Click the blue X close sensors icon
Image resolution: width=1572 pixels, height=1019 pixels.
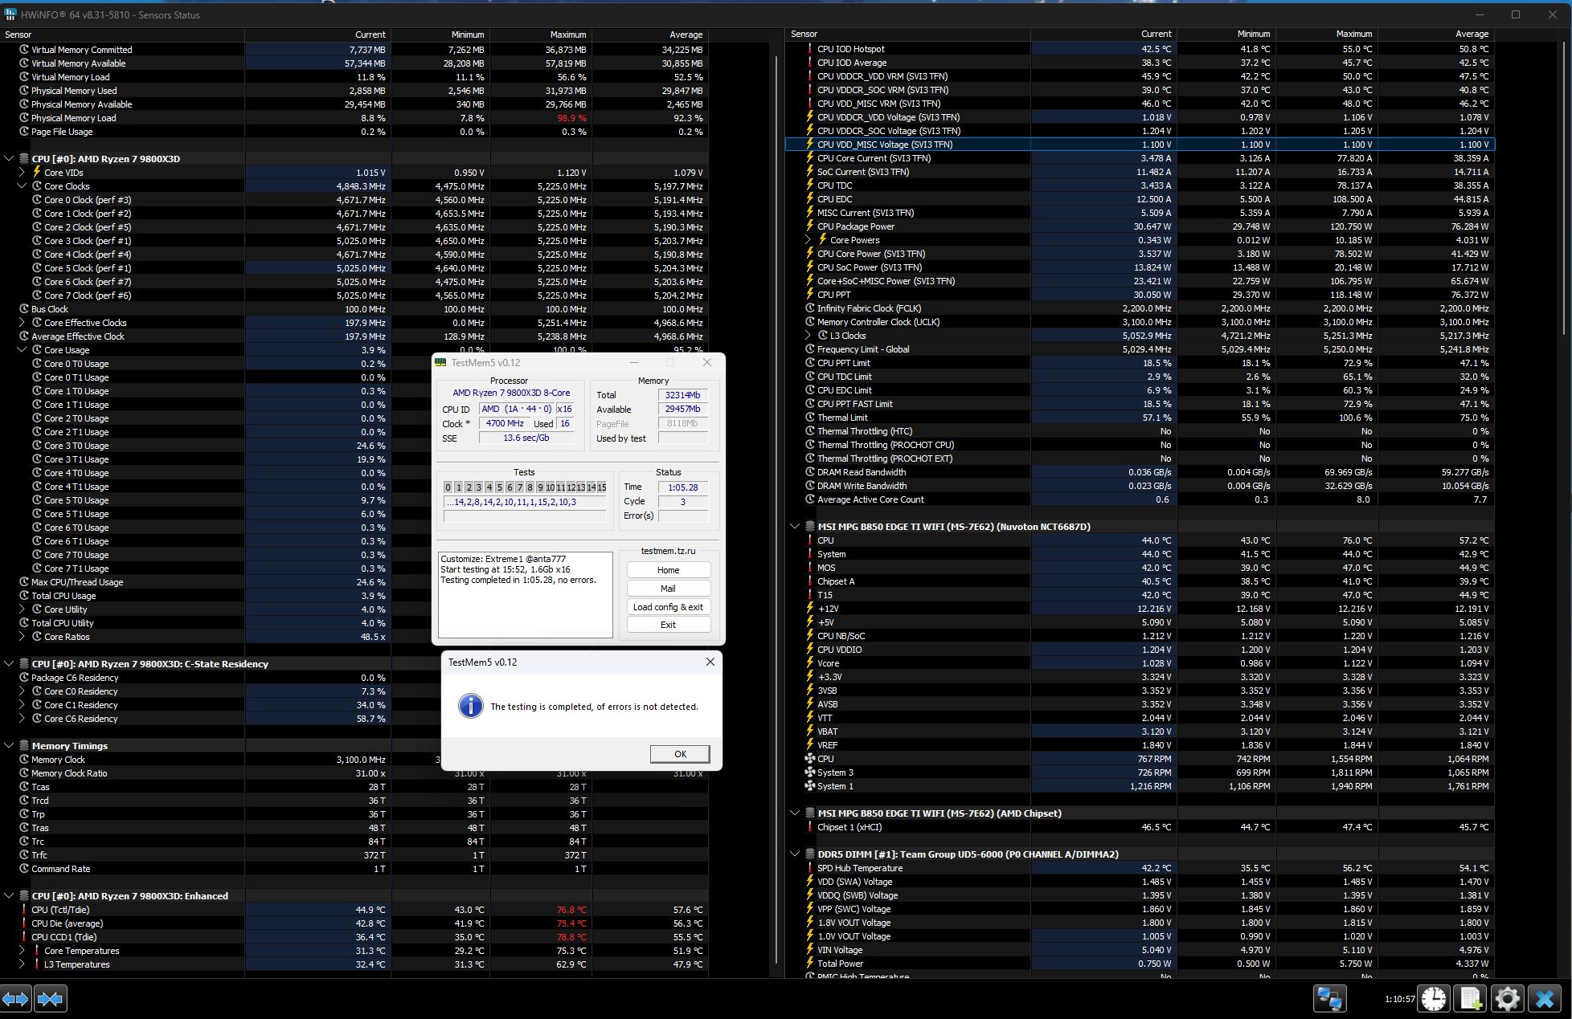coord(1544,999)
